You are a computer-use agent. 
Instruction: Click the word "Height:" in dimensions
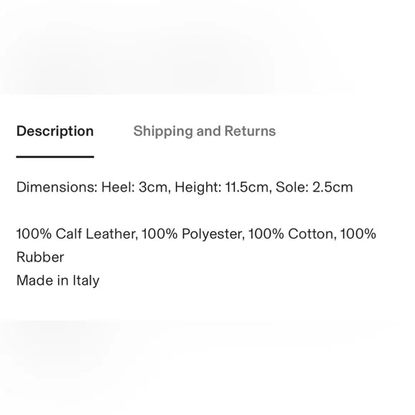(197, 187)
